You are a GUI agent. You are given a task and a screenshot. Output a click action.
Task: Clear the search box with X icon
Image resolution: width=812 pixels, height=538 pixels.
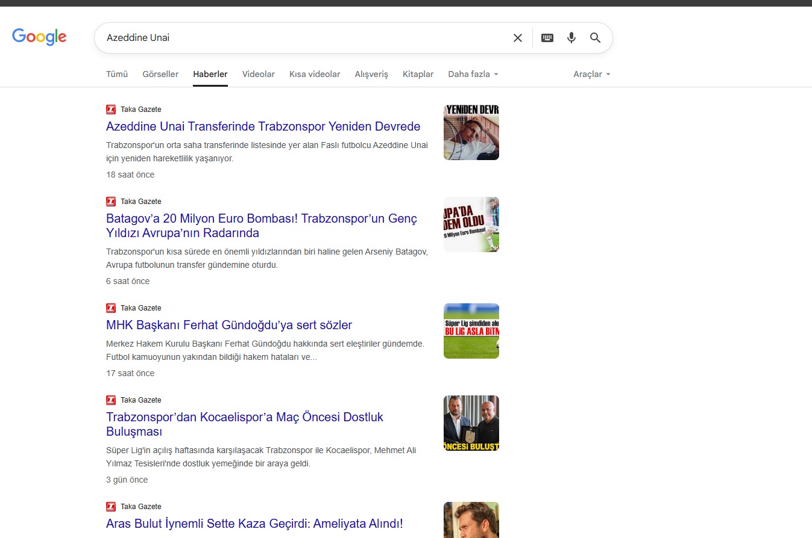518,38
